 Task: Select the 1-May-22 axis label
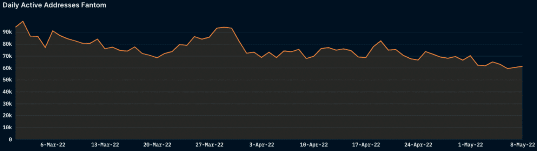(x=471, y=145)
